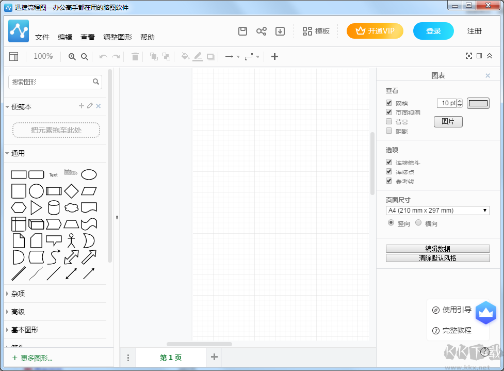504x371 pixels.
Task: Click the Save diskette icon
Action: [242, 31]
